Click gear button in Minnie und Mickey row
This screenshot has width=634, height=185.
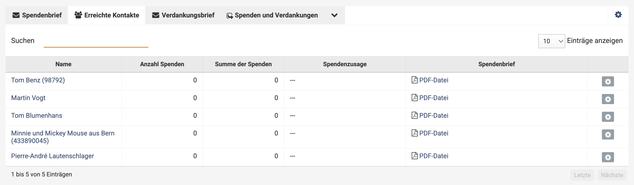tap(608, 134)
